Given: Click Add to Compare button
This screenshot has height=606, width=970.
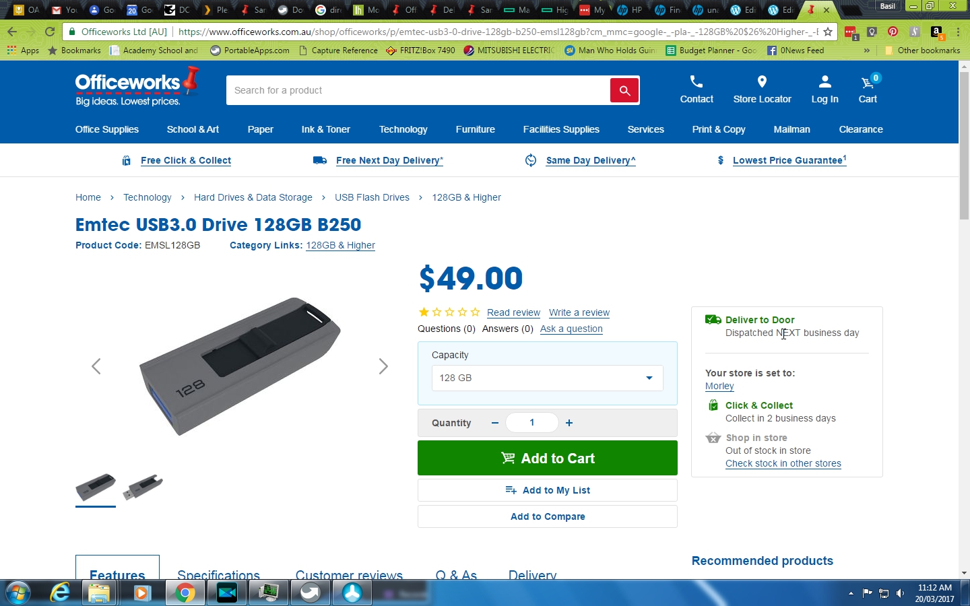Looking at the screenshot, I should pyautogui.click(x=548, y=516).
